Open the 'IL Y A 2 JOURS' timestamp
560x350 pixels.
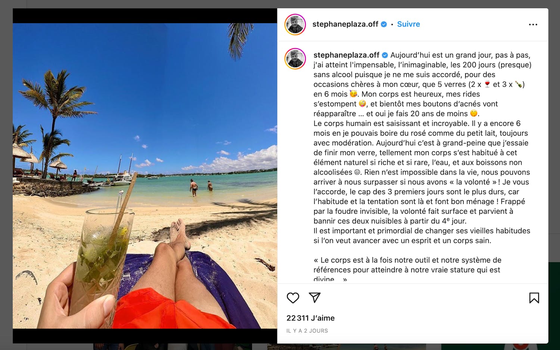click(307, 331)
